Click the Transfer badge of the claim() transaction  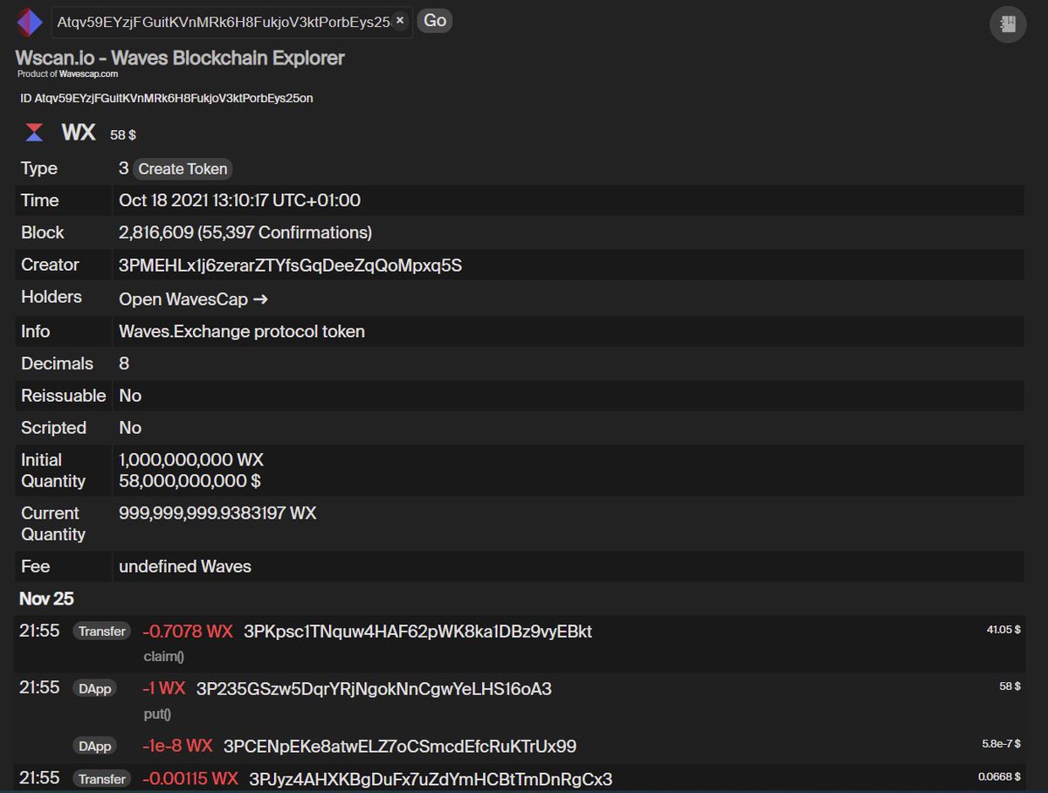click(102, 631)
